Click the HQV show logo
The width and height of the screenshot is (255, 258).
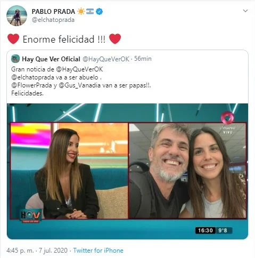tap(30, 216)
